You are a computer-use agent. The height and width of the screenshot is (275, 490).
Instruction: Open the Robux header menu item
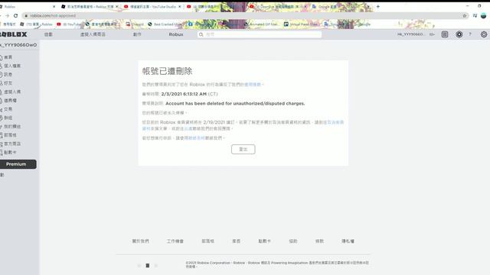[x=176, y=34]
